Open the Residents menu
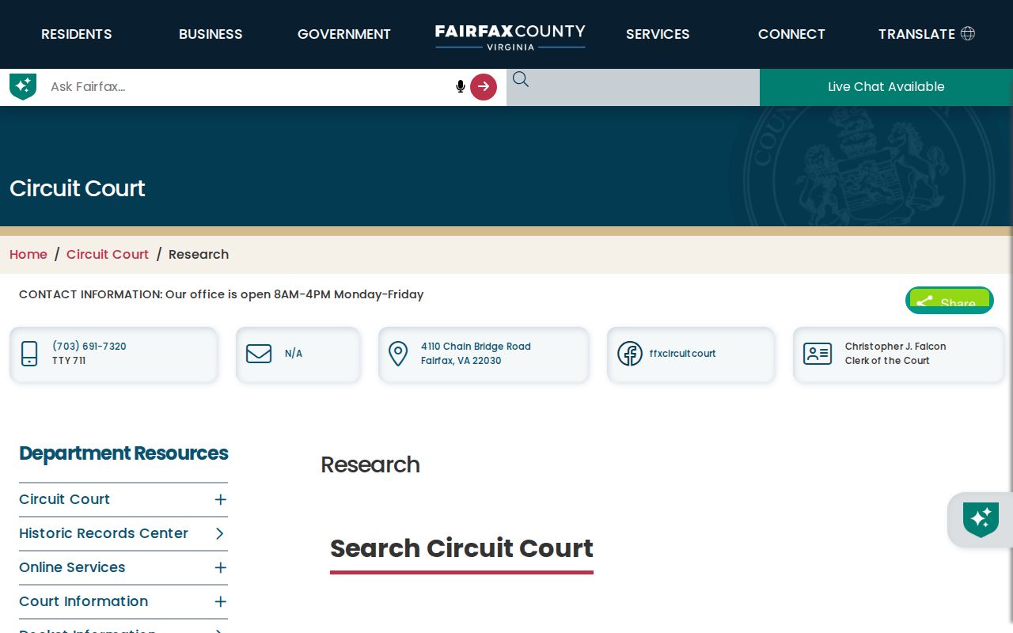1013x633 pixels. pyautogui.click(x=77, y=34)
